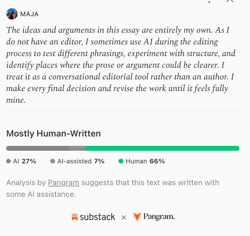Click the green dot beside Human 66%

coord(121,161)
